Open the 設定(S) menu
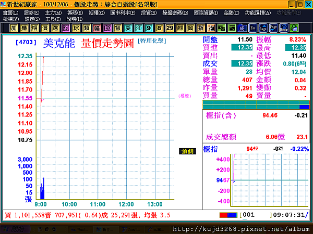This screenshot has height=234, width=313. pos(32,19)
